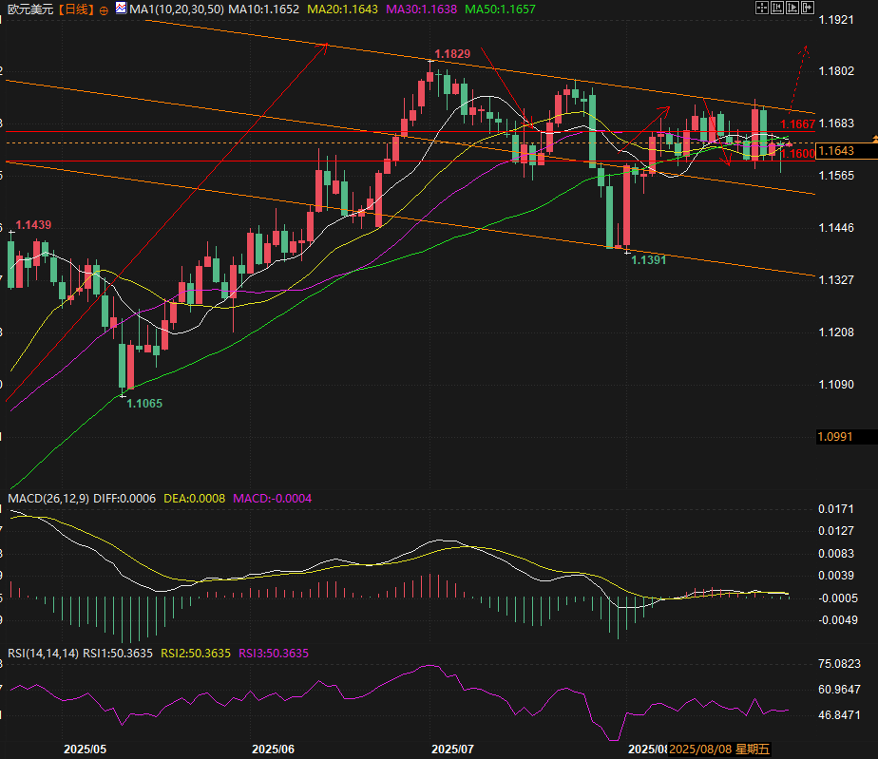The width and height of the screenshot is (878, 759).
Task: Click the 2025/07 date label
Action: point(452,749)
